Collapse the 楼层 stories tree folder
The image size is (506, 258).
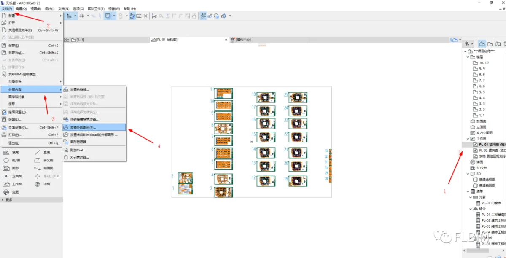coord(467,57)
